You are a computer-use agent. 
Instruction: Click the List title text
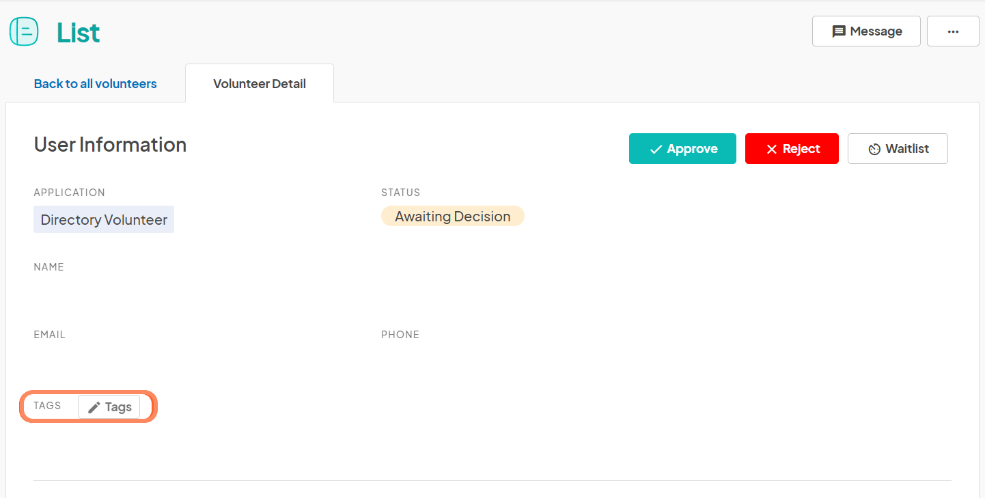point(78,32)
